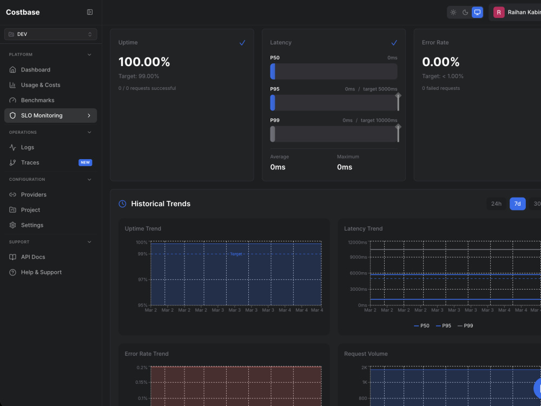
Task: Expand SLO Monitoring right chevron
Action: click(89, 116)
